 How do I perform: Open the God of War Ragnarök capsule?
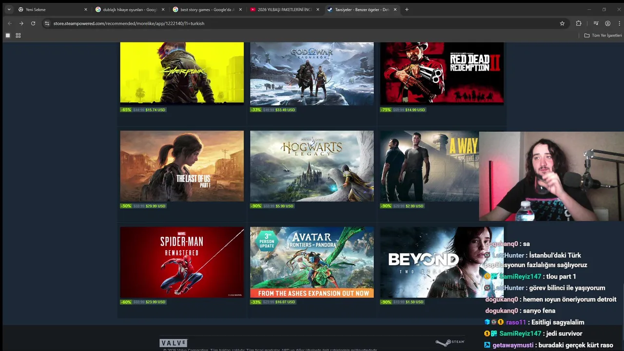click(x=312, y=73)
